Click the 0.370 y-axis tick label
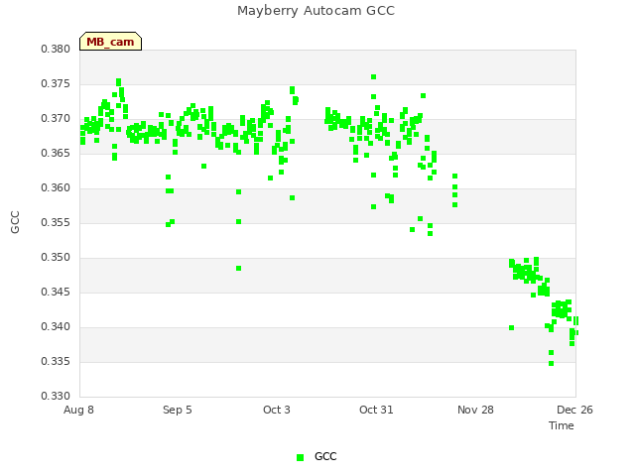 click(56, 119)
